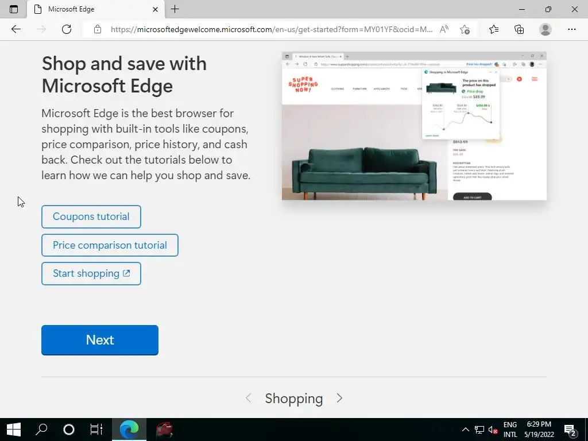This screenshot has width=588, height=441.
Task: Select the Microsoft Edge tab
Action: pos(96,9)
